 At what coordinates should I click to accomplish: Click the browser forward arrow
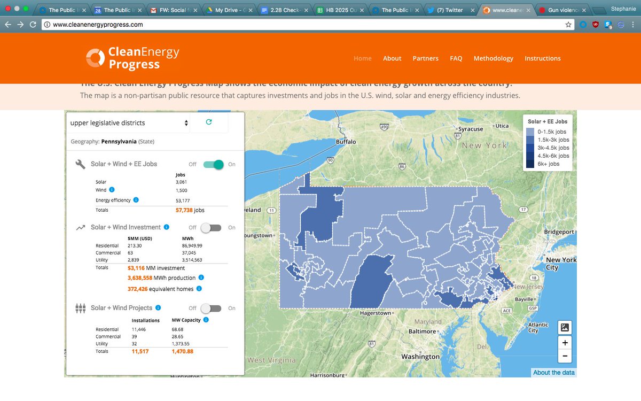pyautogui.click(x=21, y=24)
